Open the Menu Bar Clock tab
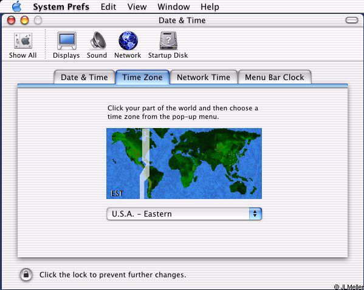Image resolution: width=364 pixels, height=290 pixels. (275, 77)
